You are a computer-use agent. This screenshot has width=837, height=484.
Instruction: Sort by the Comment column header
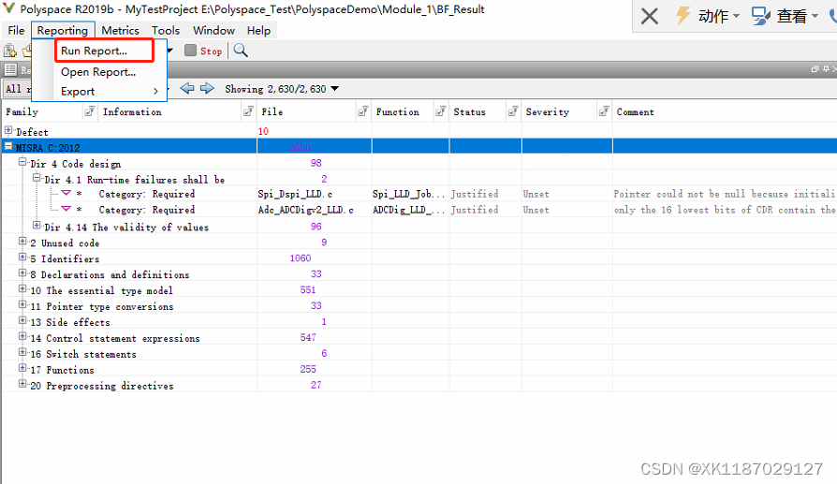pyautogui.click(x=635, y=111)
